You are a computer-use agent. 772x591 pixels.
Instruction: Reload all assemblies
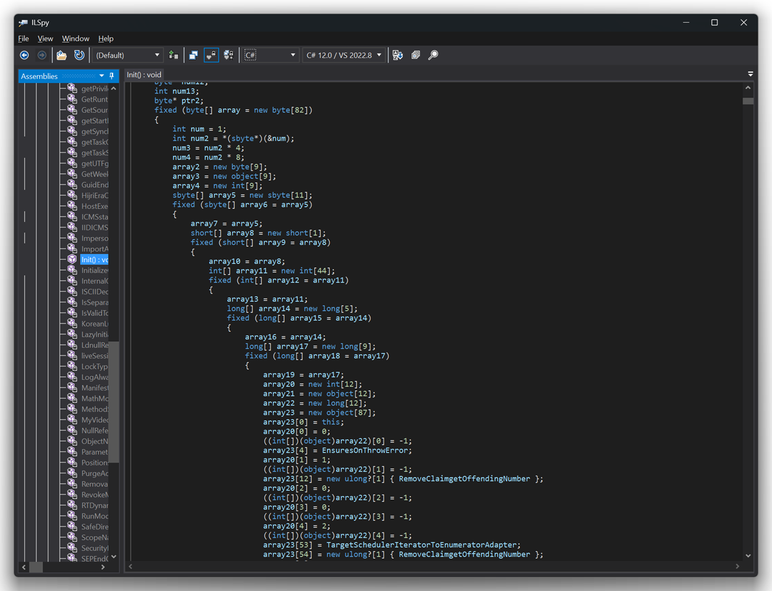[79, 55]
